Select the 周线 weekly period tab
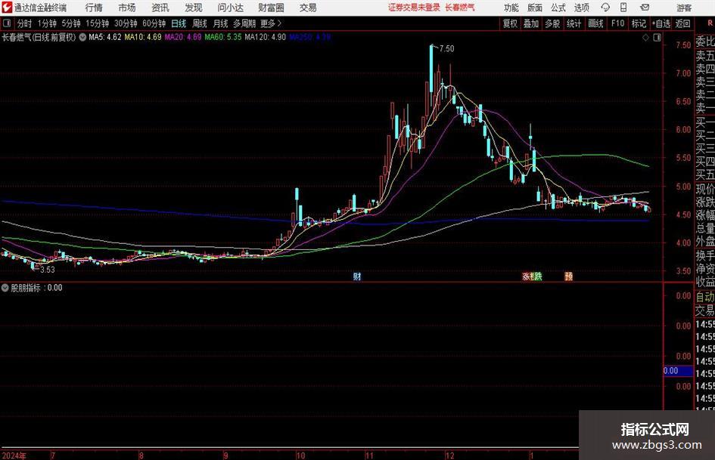The image size is (715, 460). point(200,23)
